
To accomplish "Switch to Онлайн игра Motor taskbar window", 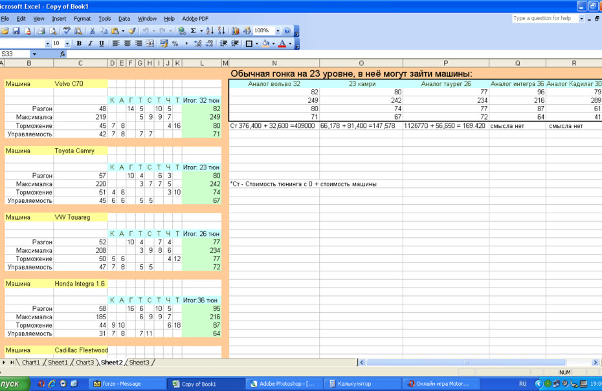I will pyautogui.click(x=441, y=384).
